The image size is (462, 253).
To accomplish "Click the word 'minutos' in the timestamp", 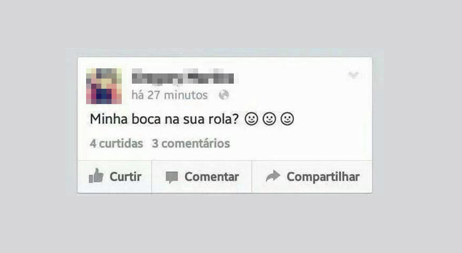I will click(x=185, y=95).
